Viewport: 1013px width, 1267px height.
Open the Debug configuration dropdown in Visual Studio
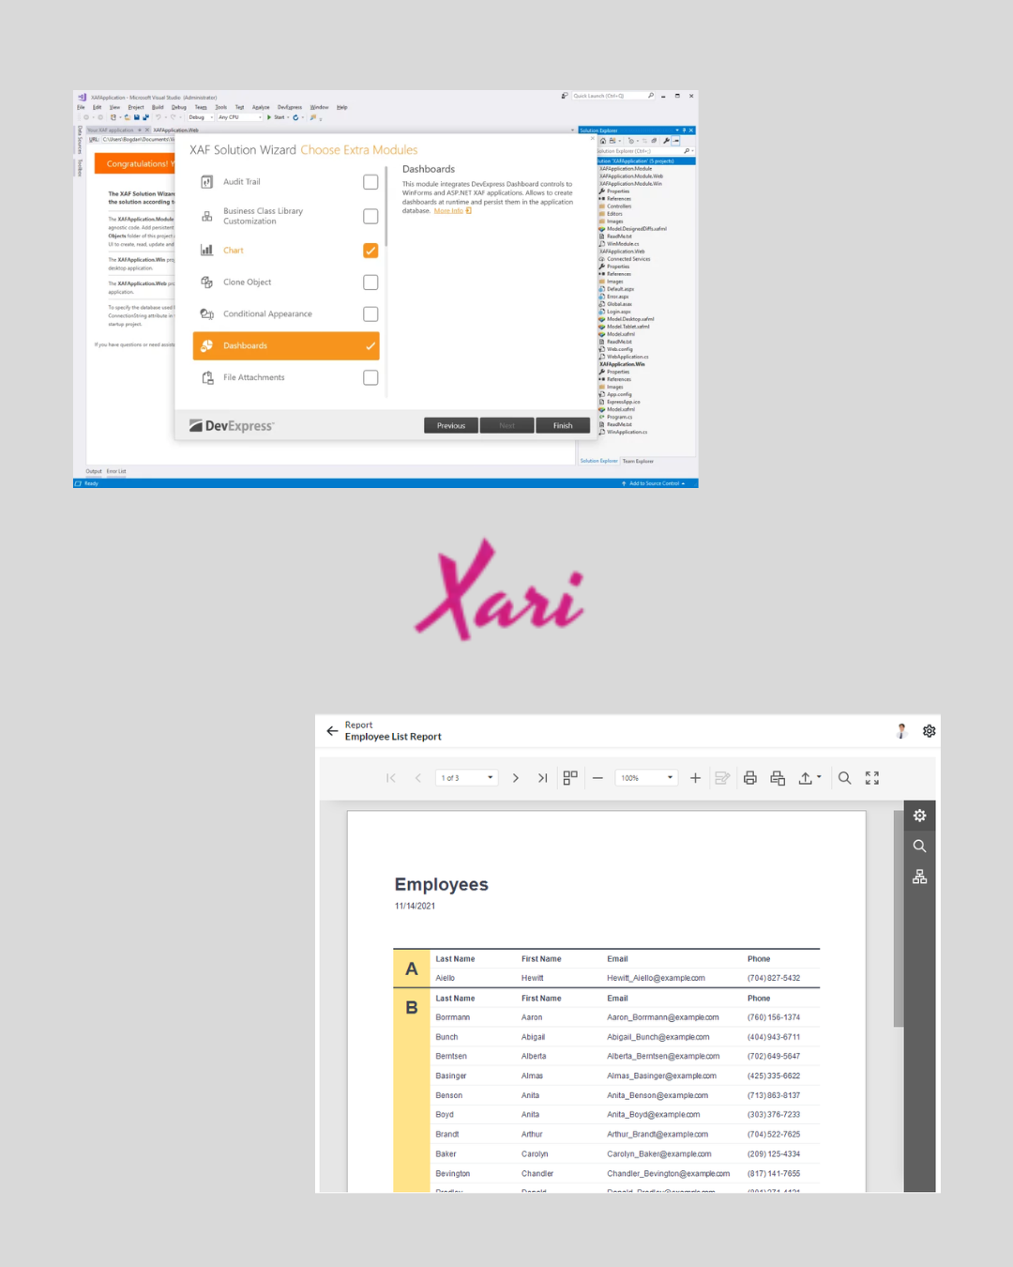(x=201, y=117)
